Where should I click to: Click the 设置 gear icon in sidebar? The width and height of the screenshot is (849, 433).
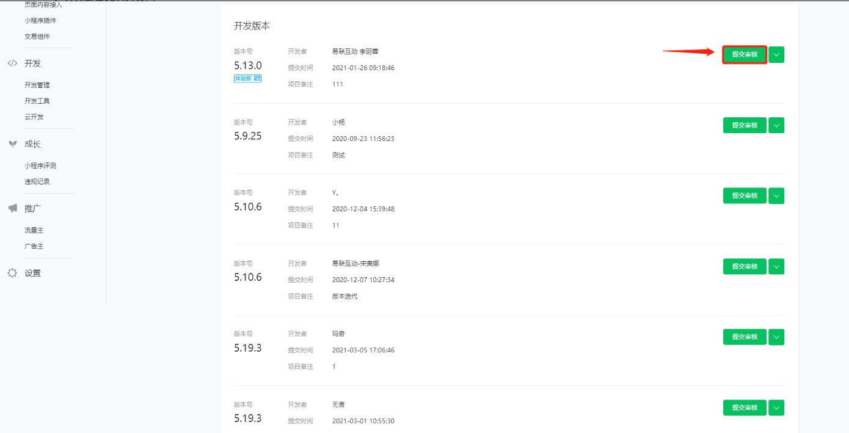click(12, 273)
